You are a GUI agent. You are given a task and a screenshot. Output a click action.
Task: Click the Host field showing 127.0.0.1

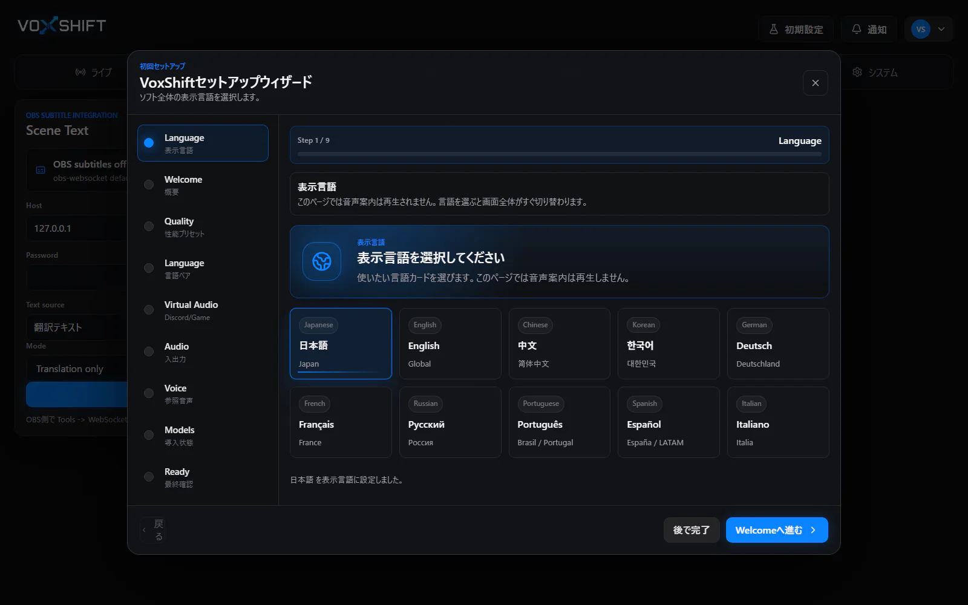point(77,228)
